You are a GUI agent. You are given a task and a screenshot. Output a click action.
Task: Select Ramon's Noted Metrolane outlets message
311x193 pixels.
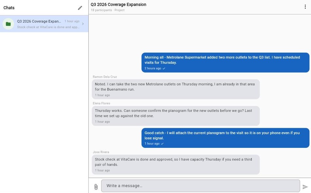(176, 89)
